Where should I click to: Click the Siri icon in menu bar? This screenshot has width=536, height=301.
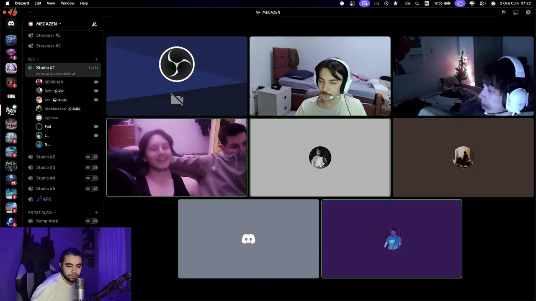[493, 3]
